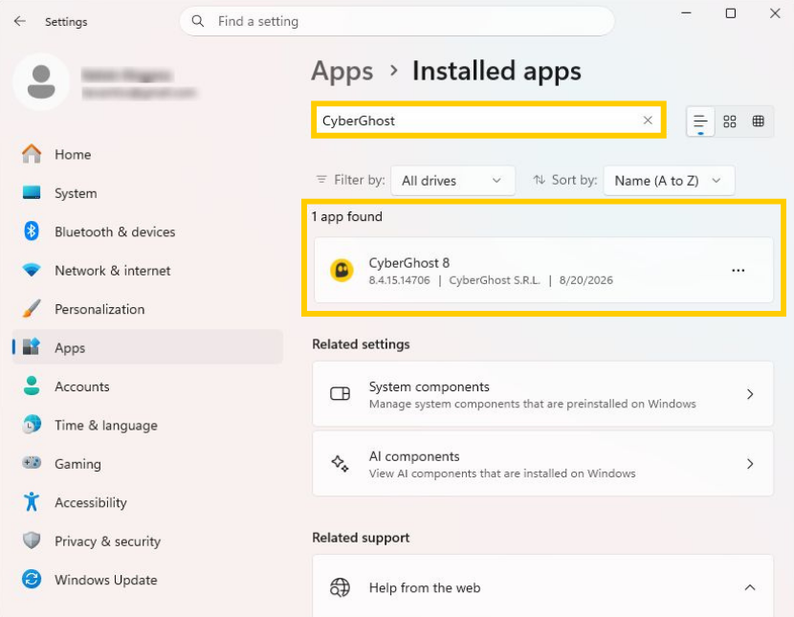Select the CyberGhost 8 app name
Viewport: 794px width, 617px height.
point(409,263)
